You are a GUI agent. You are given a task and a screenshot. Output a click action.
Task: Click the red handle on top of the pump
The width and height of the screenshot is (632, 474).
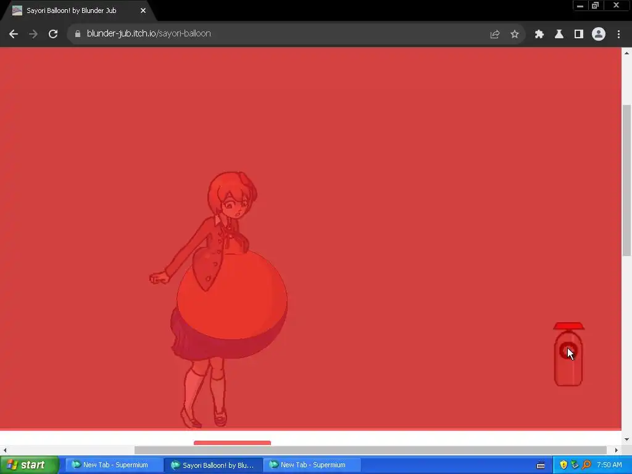tap(568, 326)
